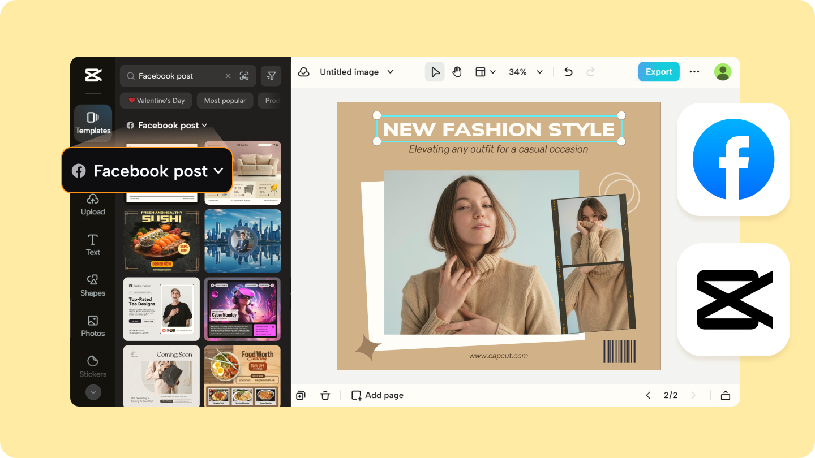The height and width of the screenshot is (458, 815).
Task: Select the Valentine's Day filter chip
Action: click(x=156, y=101)
